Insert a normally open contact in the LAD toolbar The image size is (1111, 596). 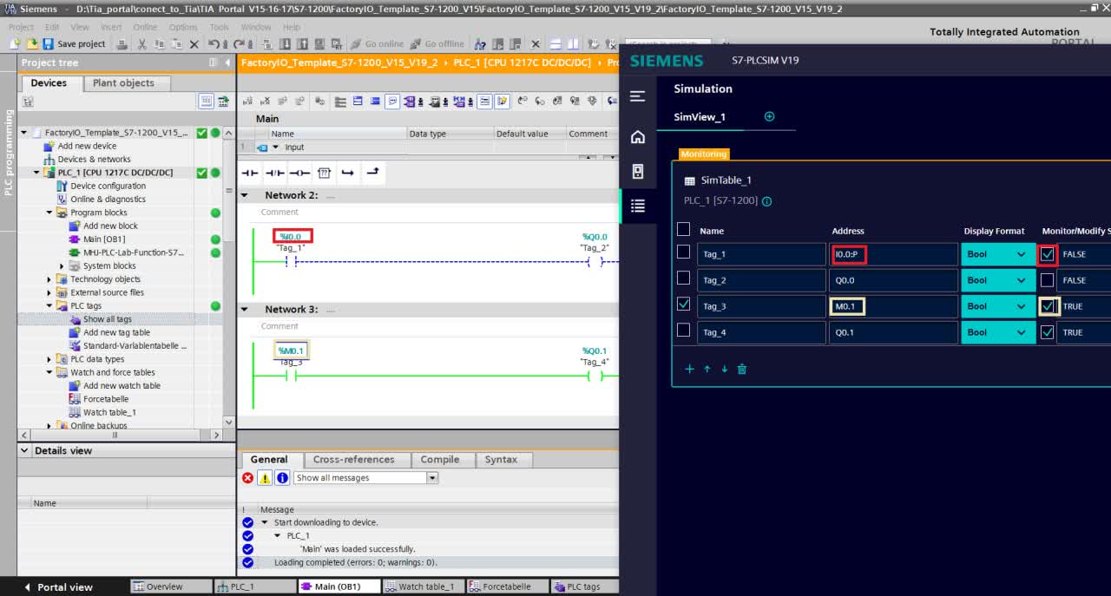pyautogui.click(x=250, y=173)
